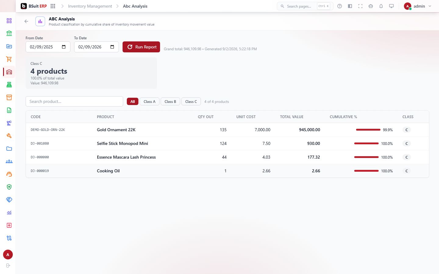Click the orange wrench sidebar icon

pos(9,136)
